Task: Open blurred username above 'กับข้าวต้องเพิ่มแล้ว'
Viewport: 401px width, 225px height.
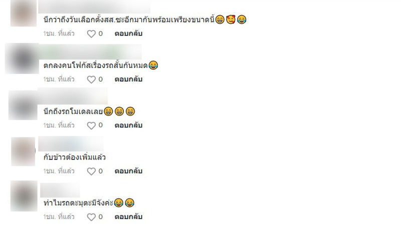Action: (x=71, y=143)
